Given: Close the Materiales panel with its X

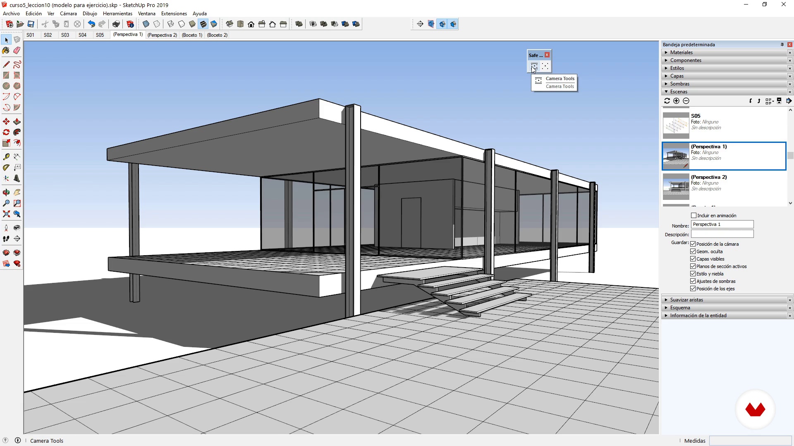Looking at the screenshot, I should click(x=790, y=52).
